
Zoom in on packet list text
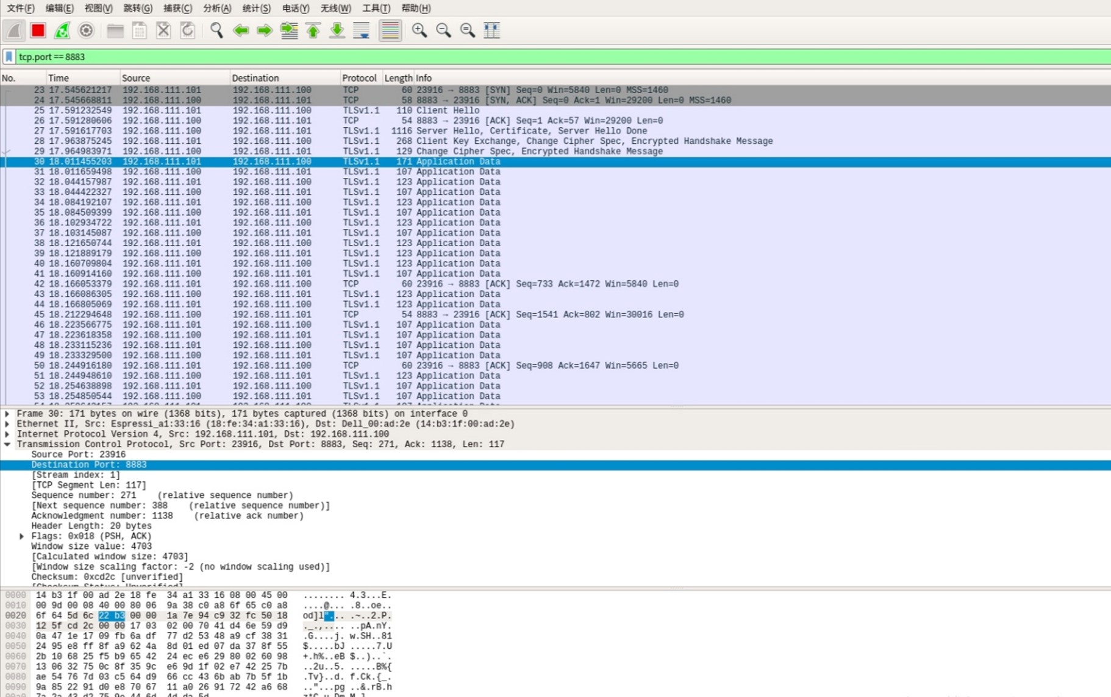(419, 30)
